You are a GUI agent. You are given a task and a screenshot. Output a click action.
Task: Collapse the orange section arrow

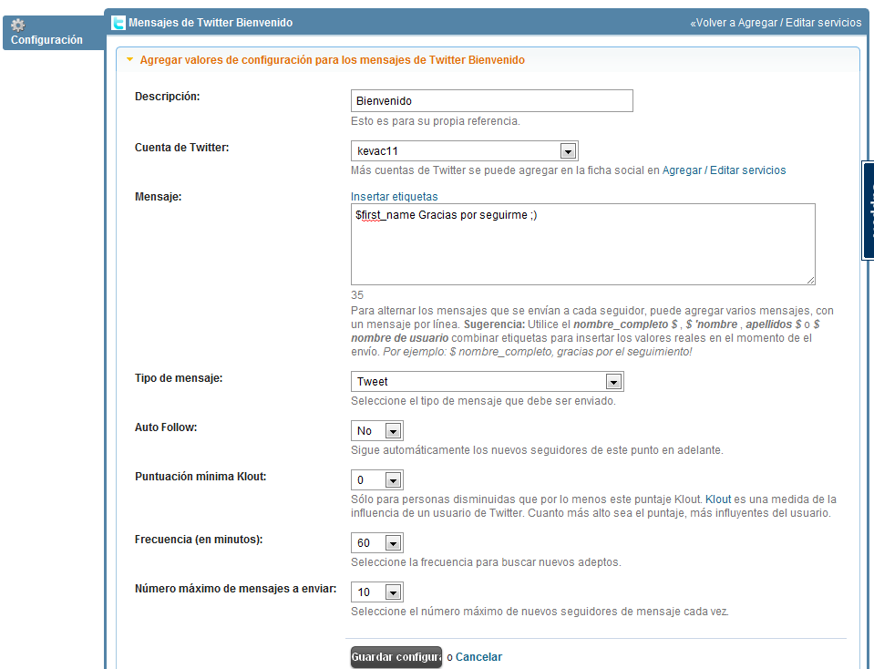click(x=129, y=60)
